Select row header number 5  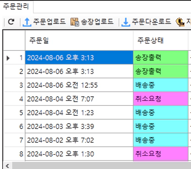pyautogui.click(x=14, y=112)
